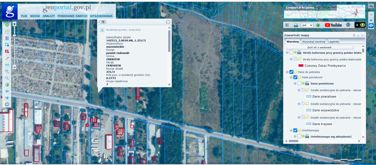This screenshot has width=376, height=165.
Task: Go to previous map view arrow
Action: (x=7, y=91)
